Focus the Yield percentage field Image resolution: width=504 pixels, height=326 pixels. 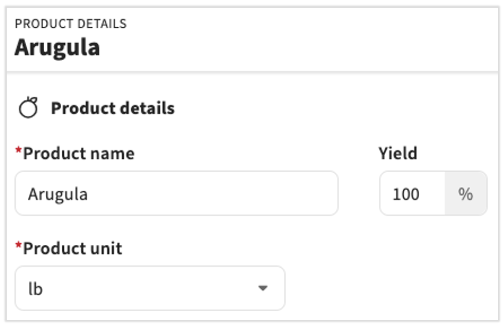coord(412,194)
